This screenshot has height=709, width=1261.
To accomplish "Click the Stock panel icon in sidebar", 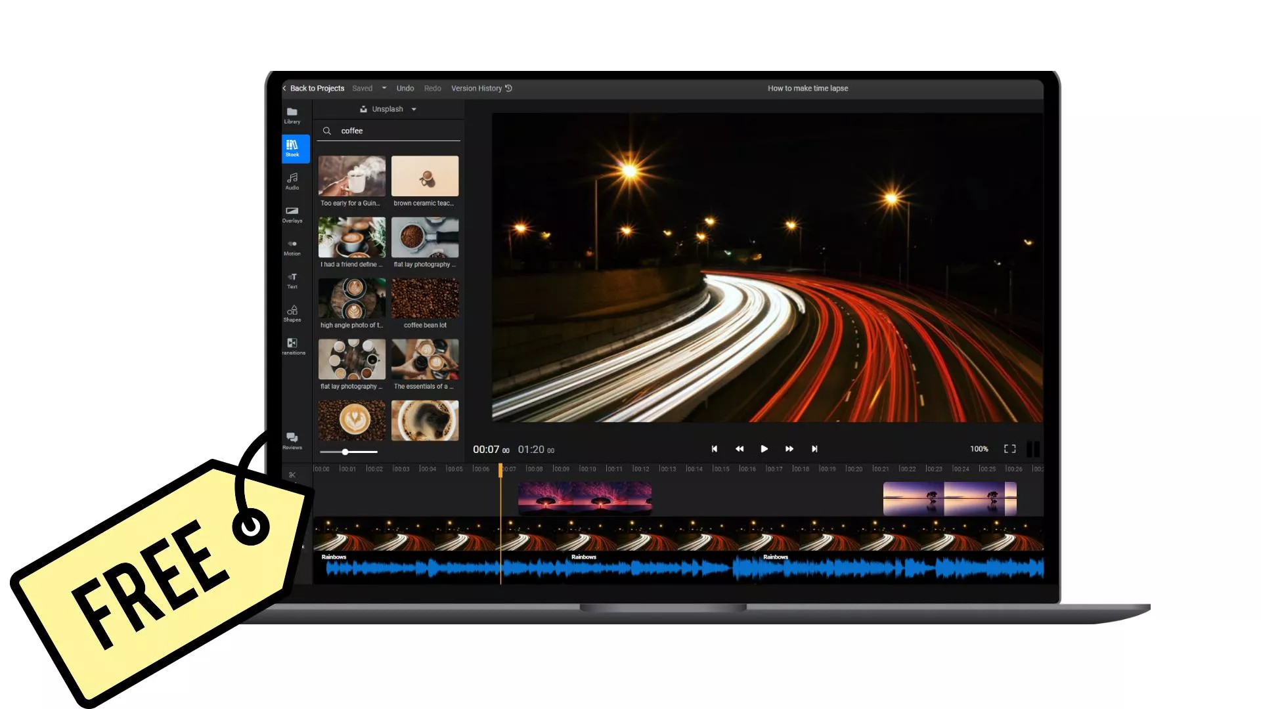I will tap(292, 147).
